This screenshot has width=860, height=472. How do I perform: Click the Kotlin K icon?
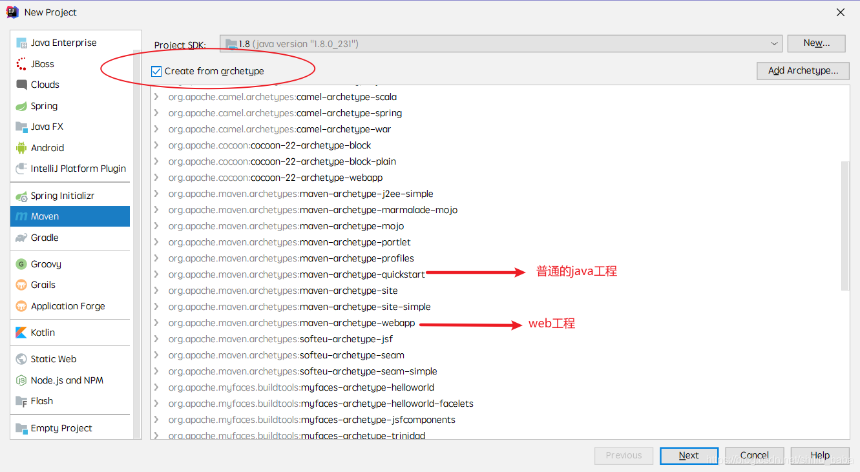pyautogui.click(x=21, y=333)
